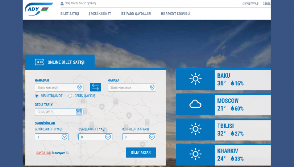Open the calendar date picker icon
Image resolution: width=294 pixels, height=167 pixels.
point(79,112)
